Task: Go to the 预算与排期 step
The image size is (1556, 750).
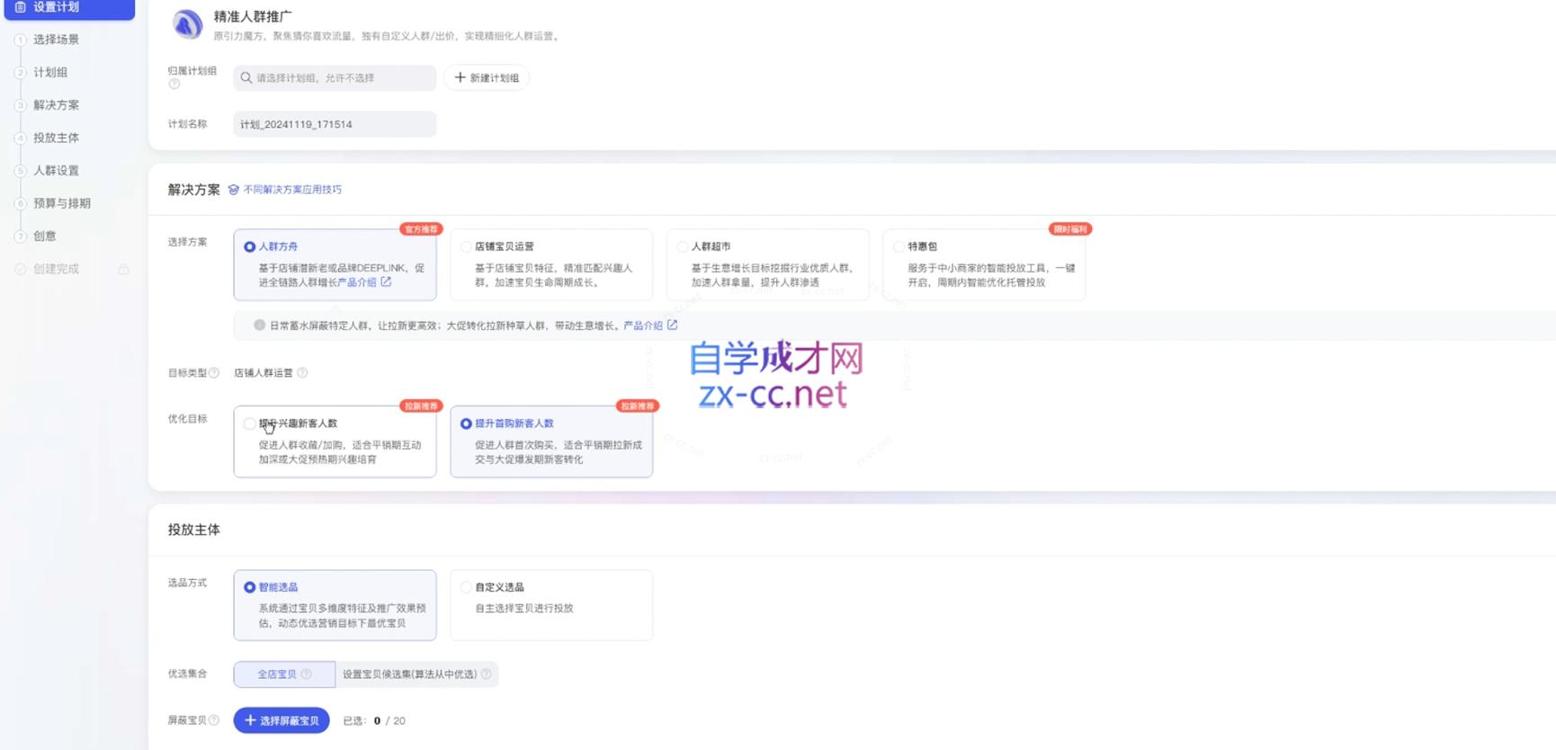Action: [x=62, y=203]
